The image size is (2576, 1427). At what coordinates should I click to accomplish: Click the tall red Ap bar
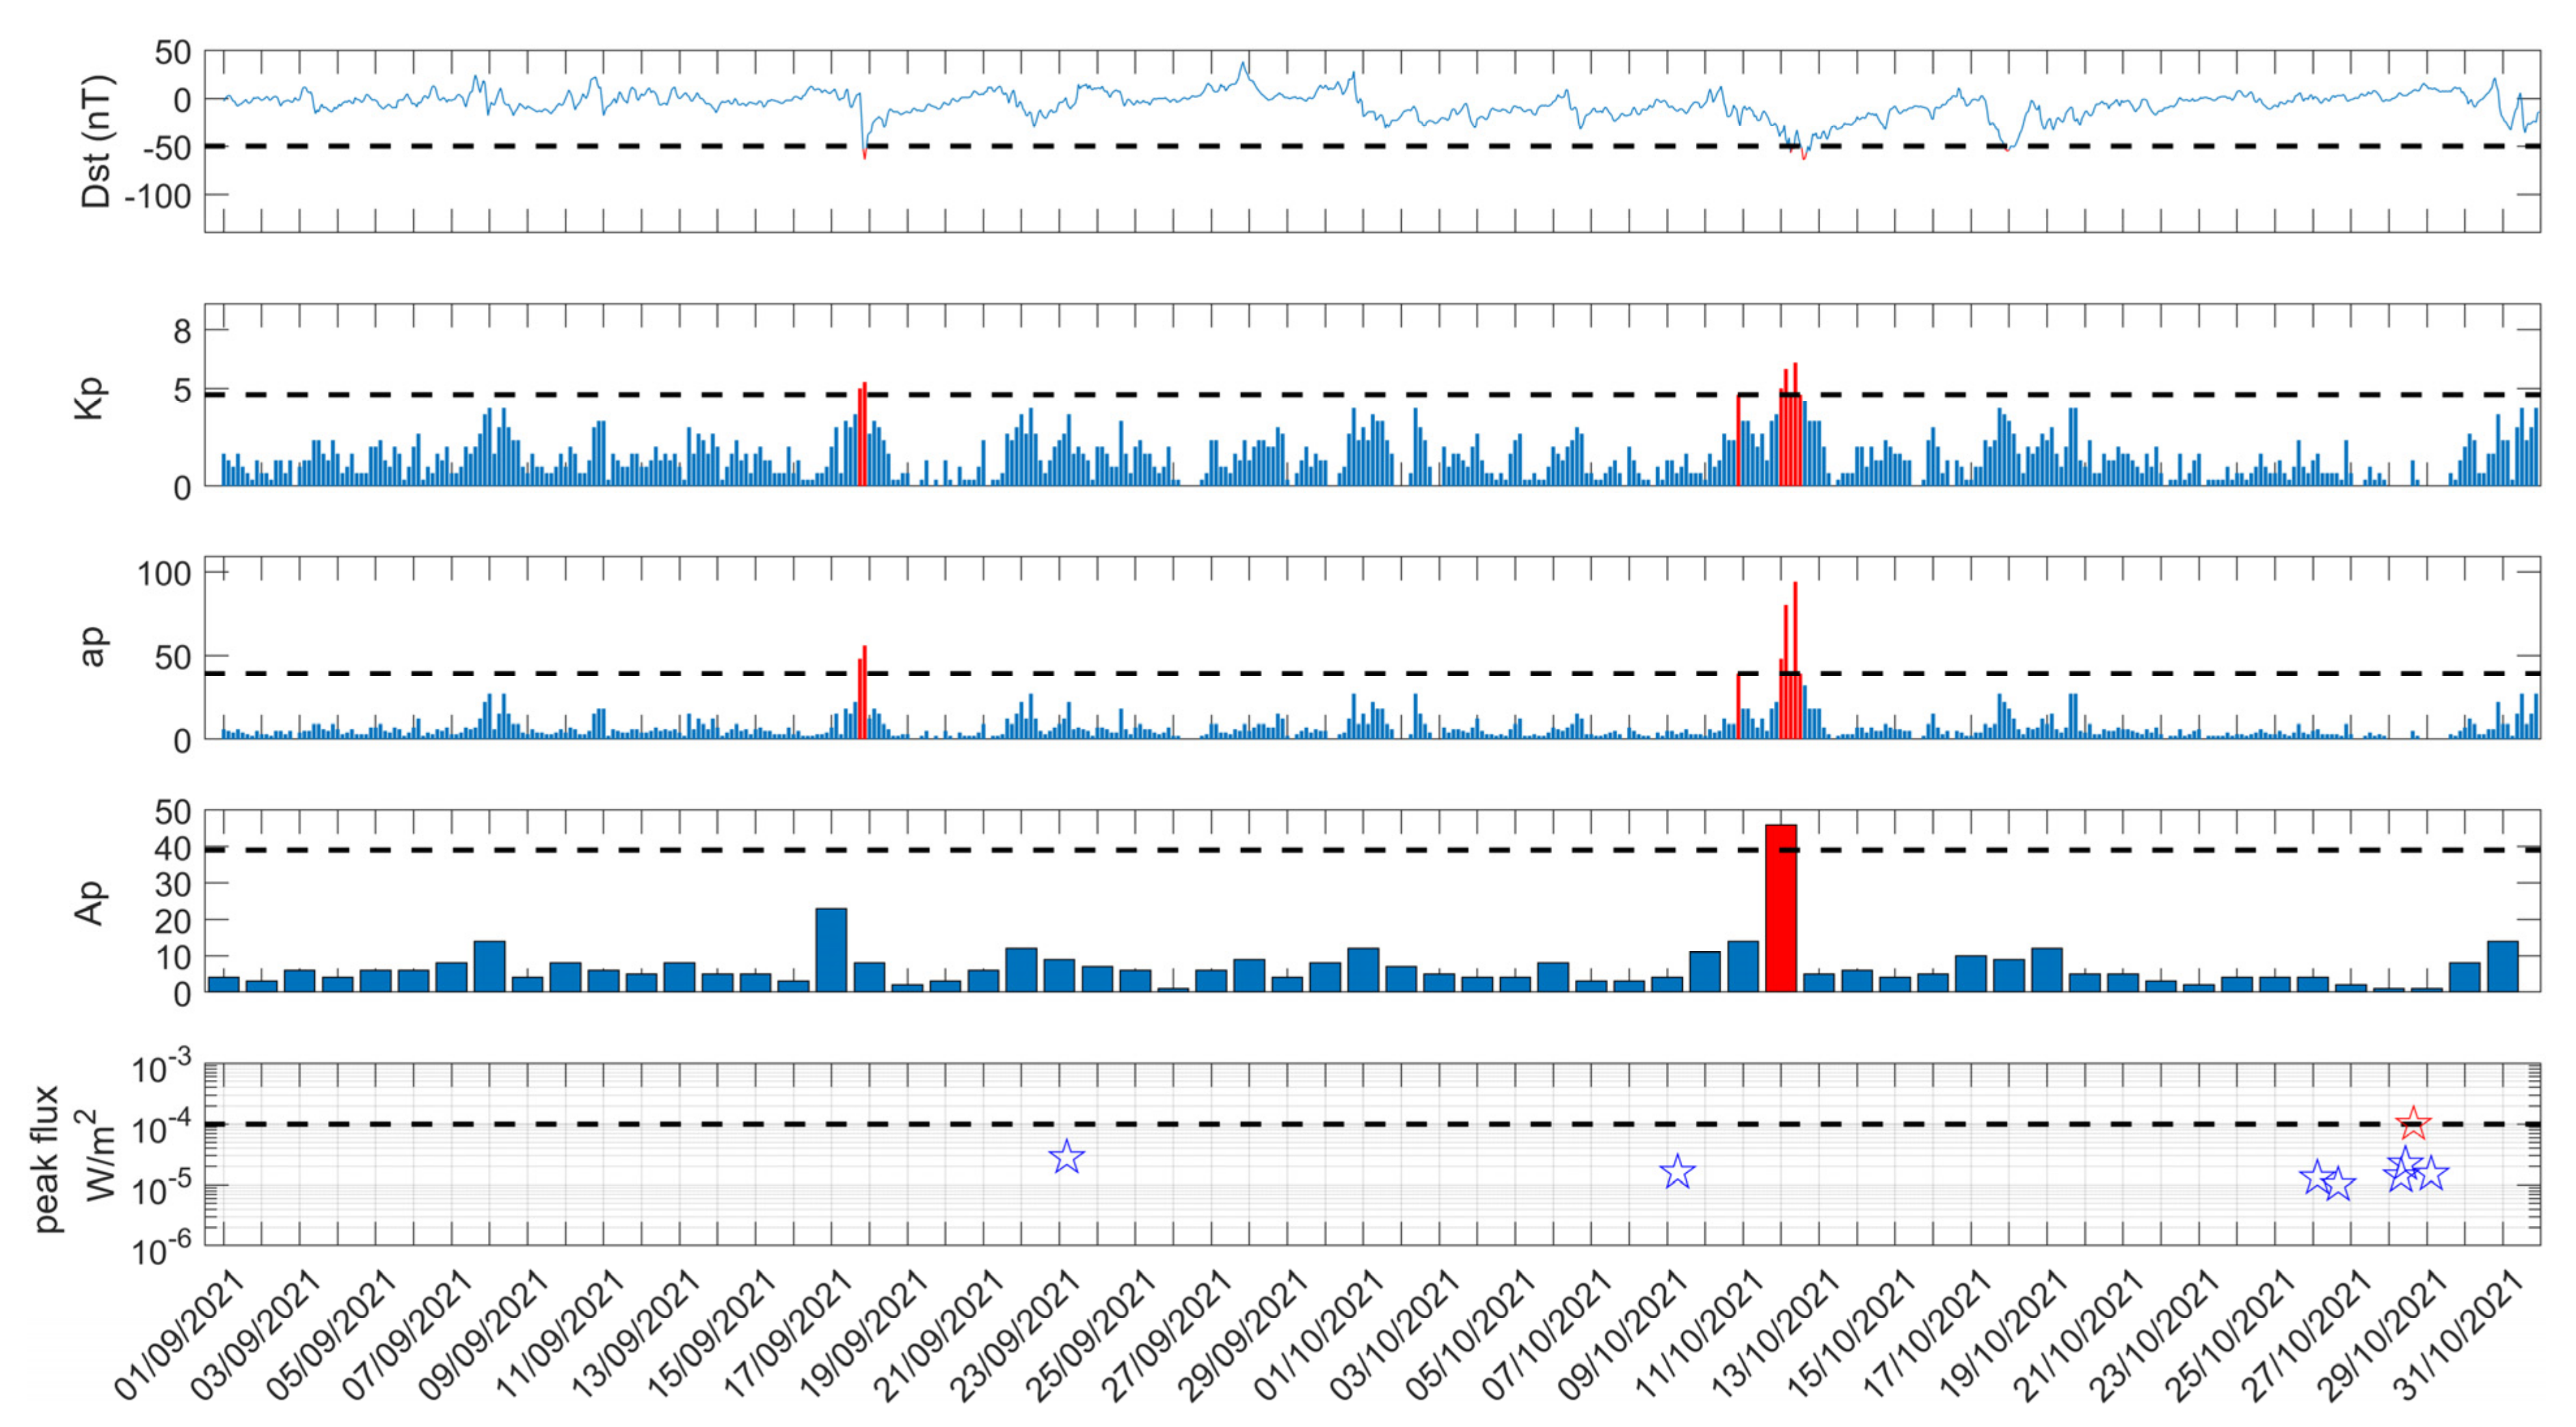tap(1781, 908)
